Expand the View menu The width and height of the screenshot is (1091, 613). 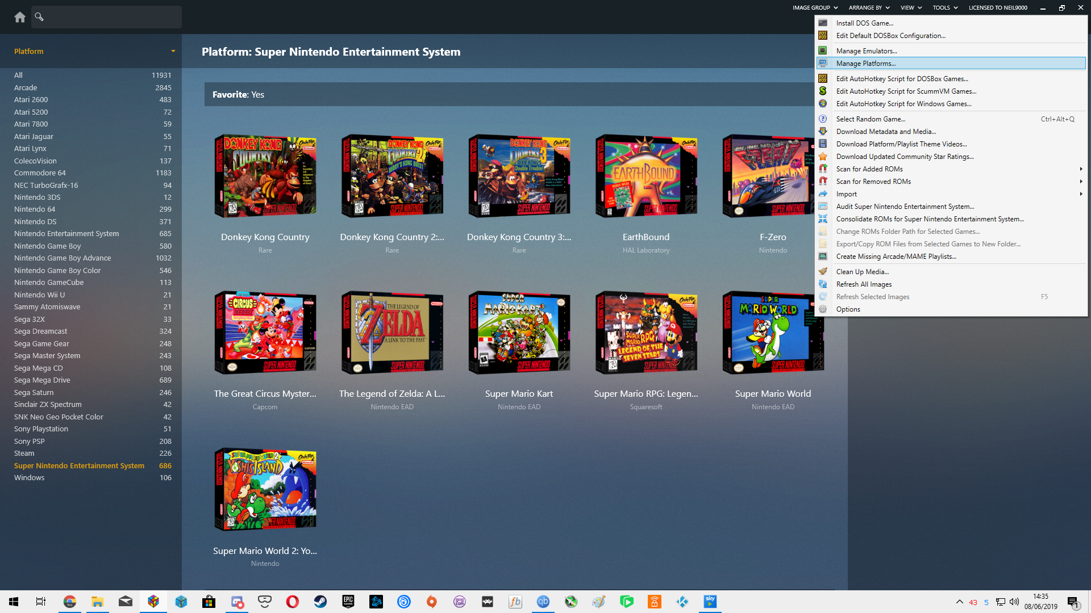[911, 8]
